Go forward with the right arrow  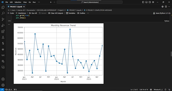coord(54,2)
